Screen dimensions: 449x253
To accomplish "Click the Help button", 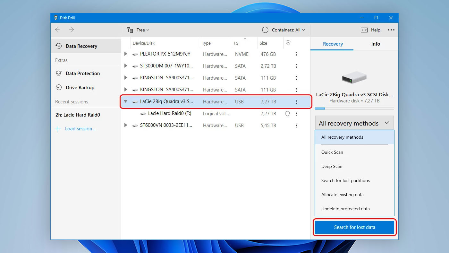I will click(370, 30).
